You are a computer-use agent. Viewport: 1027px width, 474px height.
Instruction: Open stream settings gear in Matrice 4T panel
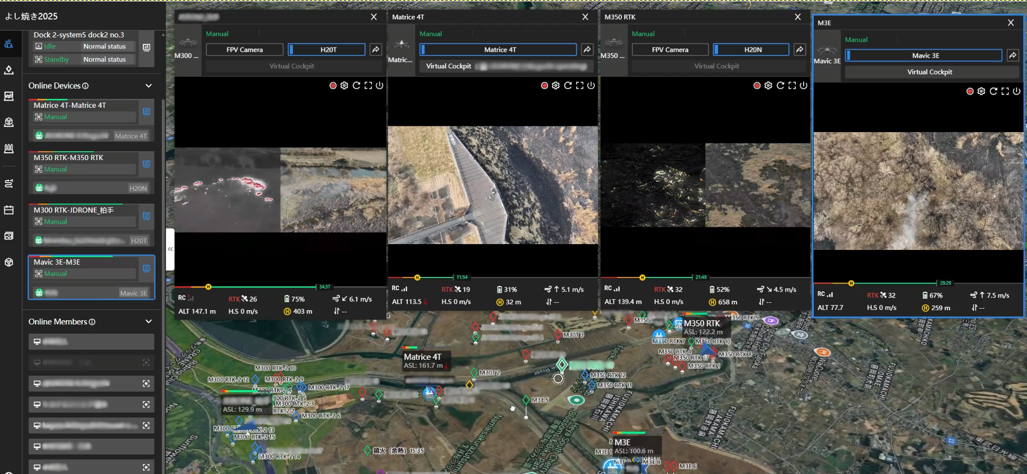tap(556, 86)
